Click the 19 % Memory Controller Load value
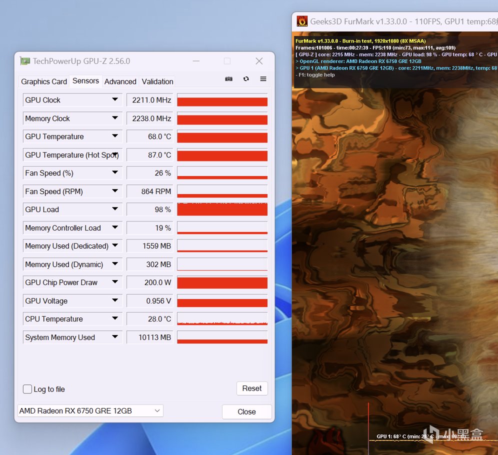This screenshot has width=498, height=455. [x=150, y=228]
